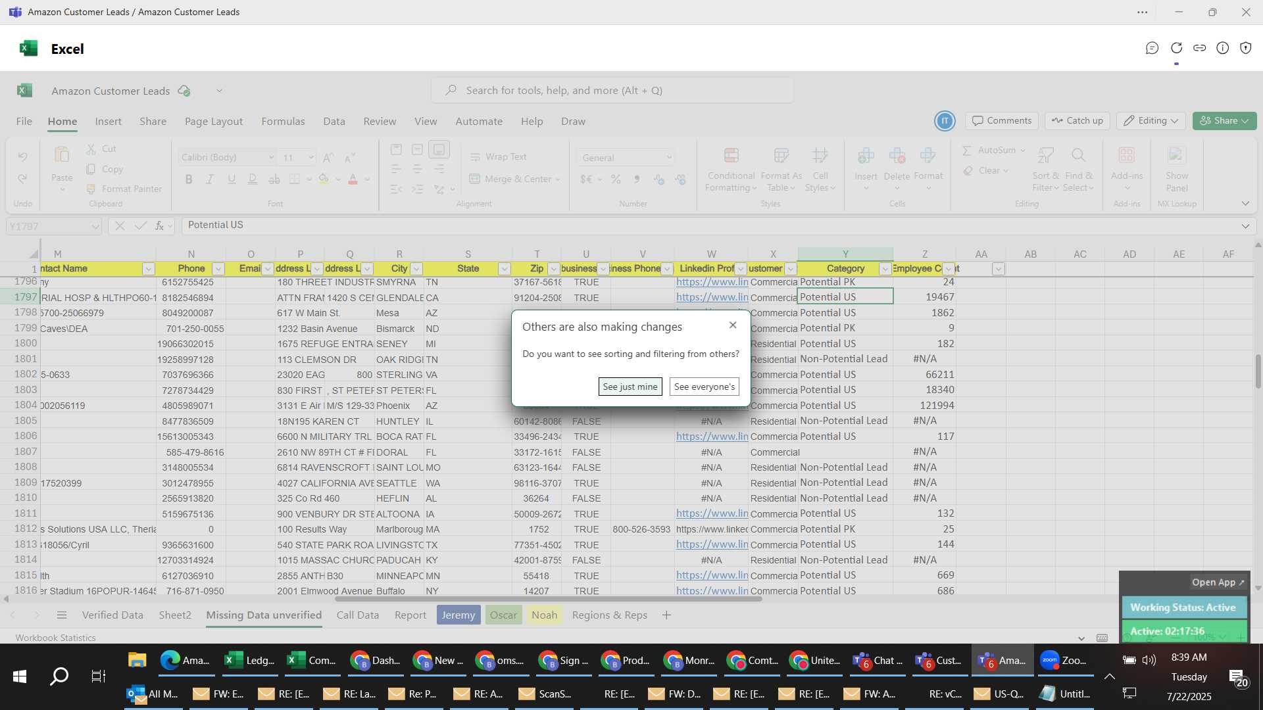Open the General number format dropdown
Screen dimensions: 1263x710
point(669,157)
